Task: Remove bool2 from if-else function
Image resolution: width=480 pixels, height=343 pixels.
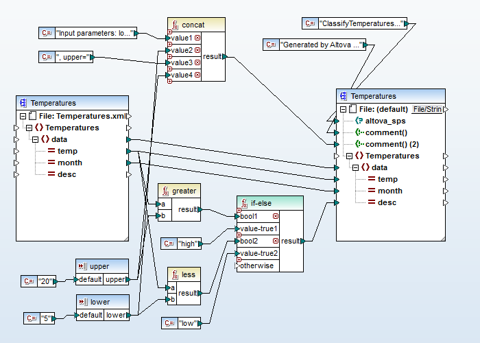Action: click(x=275, y=241)
